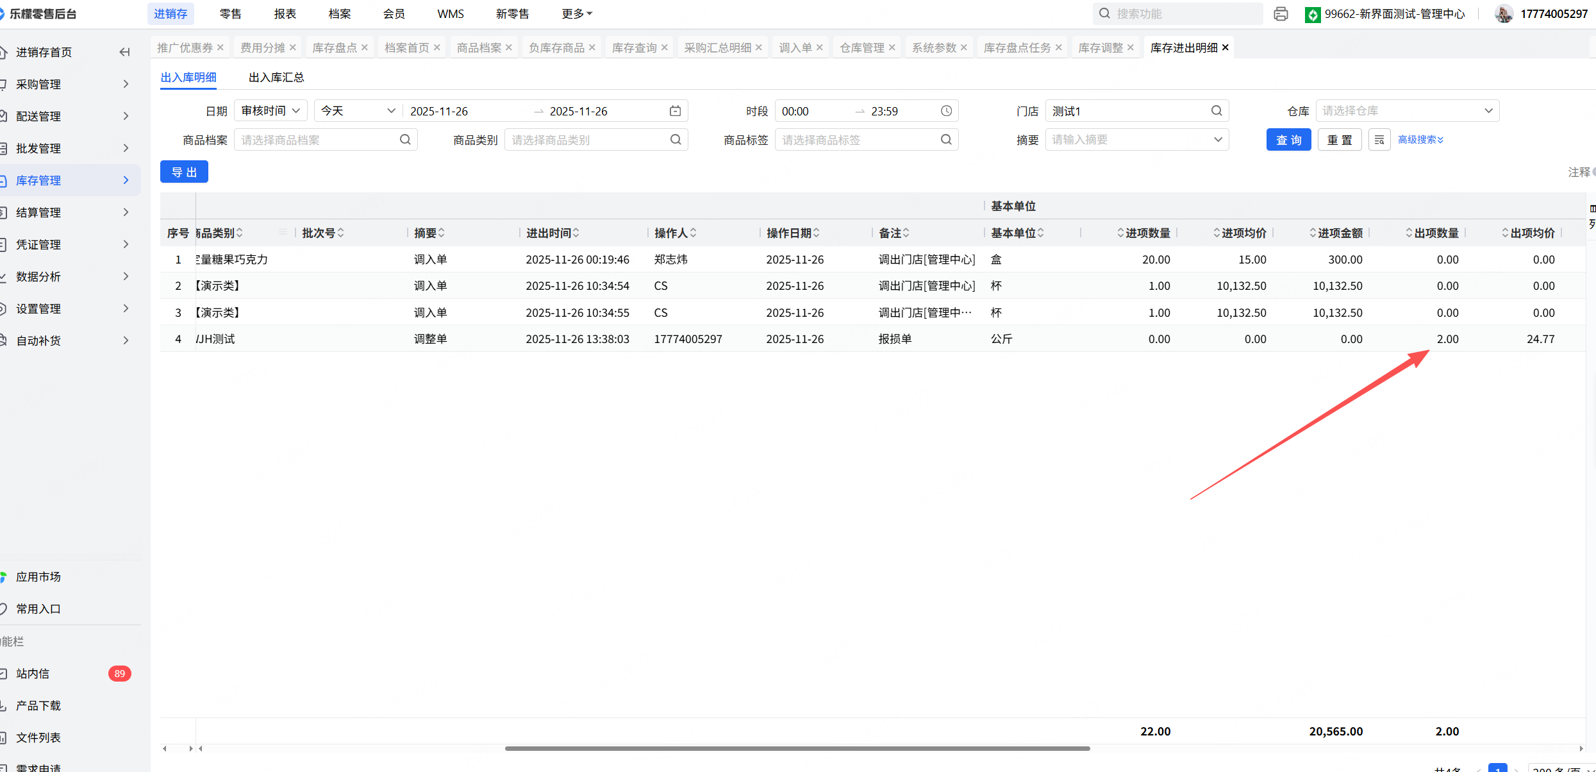1596x772 pixels.
Task: Open the 仓库 selection dropdown
Action: pyautogui.click(x=1407, y=111)
